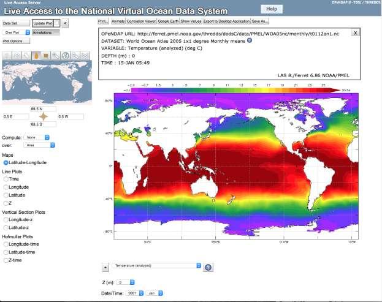Click the Data Set button
The image size is (382, 302).
(x=16, y=23)
